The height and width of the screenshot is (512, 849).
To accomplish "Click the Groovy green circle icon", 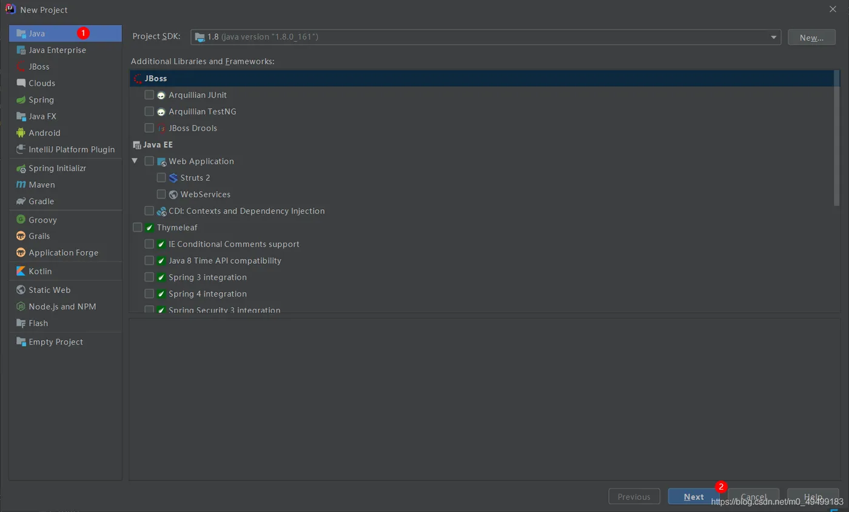I will click(x=21, y=220).
